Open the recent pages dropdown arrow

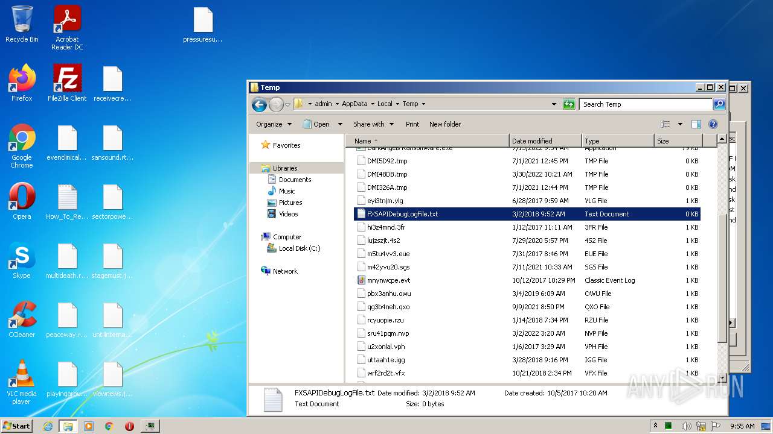[288, 104]
